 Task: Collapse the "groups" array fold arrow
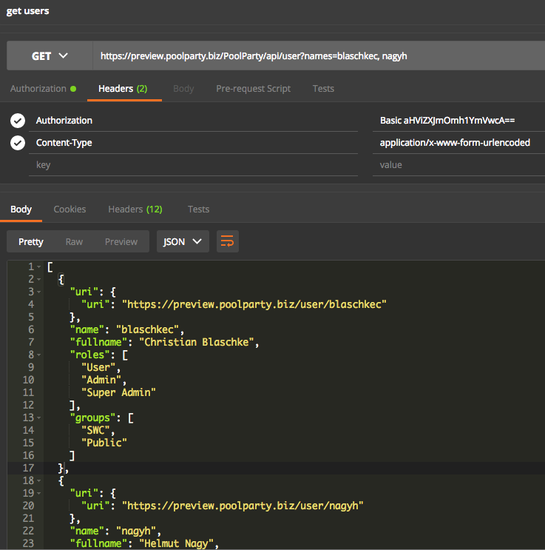39,417
